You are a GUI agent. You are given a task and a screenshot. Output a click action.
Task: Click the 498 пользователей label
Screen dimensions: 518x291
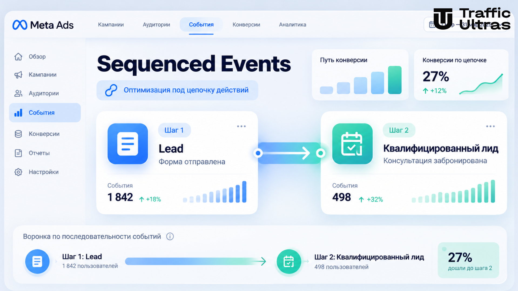341,267
